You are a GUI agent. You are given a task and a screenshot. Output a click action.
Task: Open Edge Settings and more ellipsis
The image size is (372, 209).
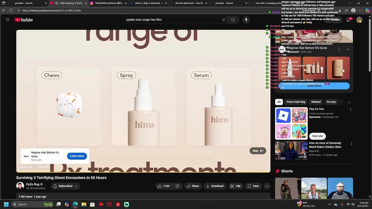pos(361,10)
